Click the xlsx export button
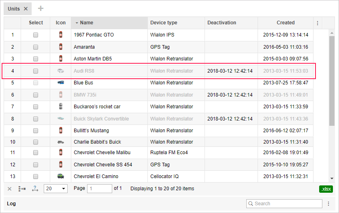 (325, 189)
